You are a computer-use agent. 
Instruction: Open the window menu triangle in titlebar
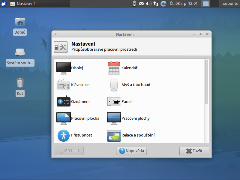click(x=55, y=34)
